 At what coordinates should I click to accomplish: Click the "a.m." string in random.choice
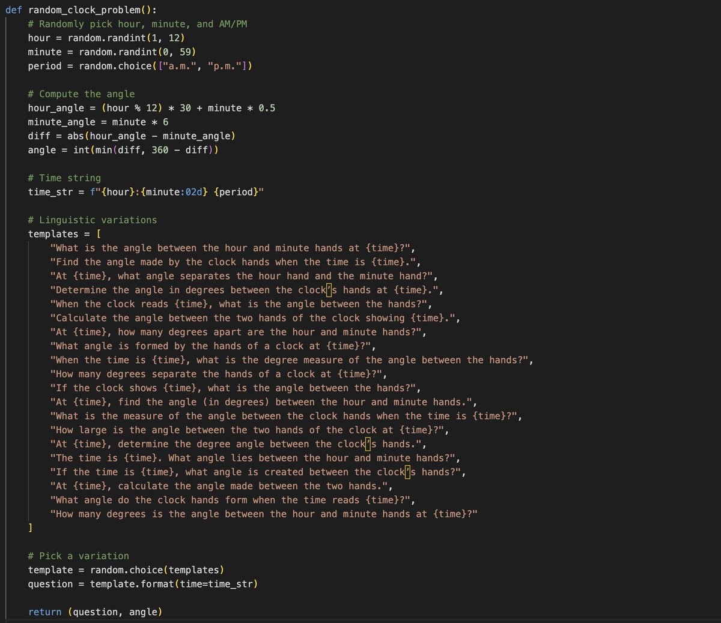click(x=180, y=66)
